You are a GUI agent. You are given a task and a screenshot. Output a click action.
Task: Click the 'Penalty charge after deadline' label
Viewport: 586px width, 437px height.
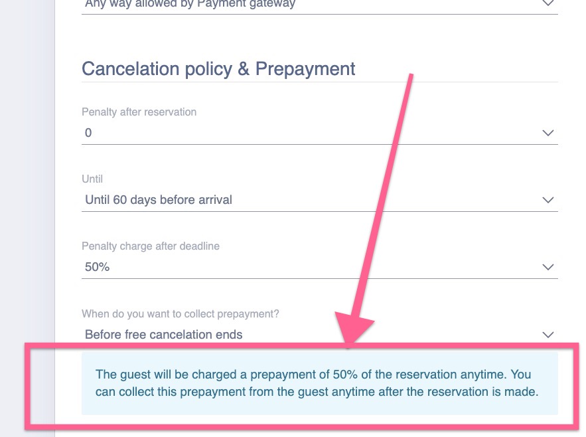pyautogui.click(x=151, y=246)
